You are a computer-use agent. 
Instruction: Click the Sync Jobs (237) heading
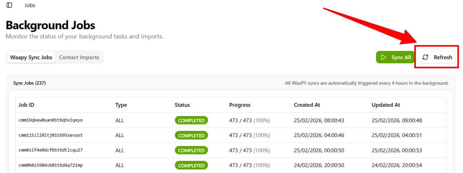(29, 83)
